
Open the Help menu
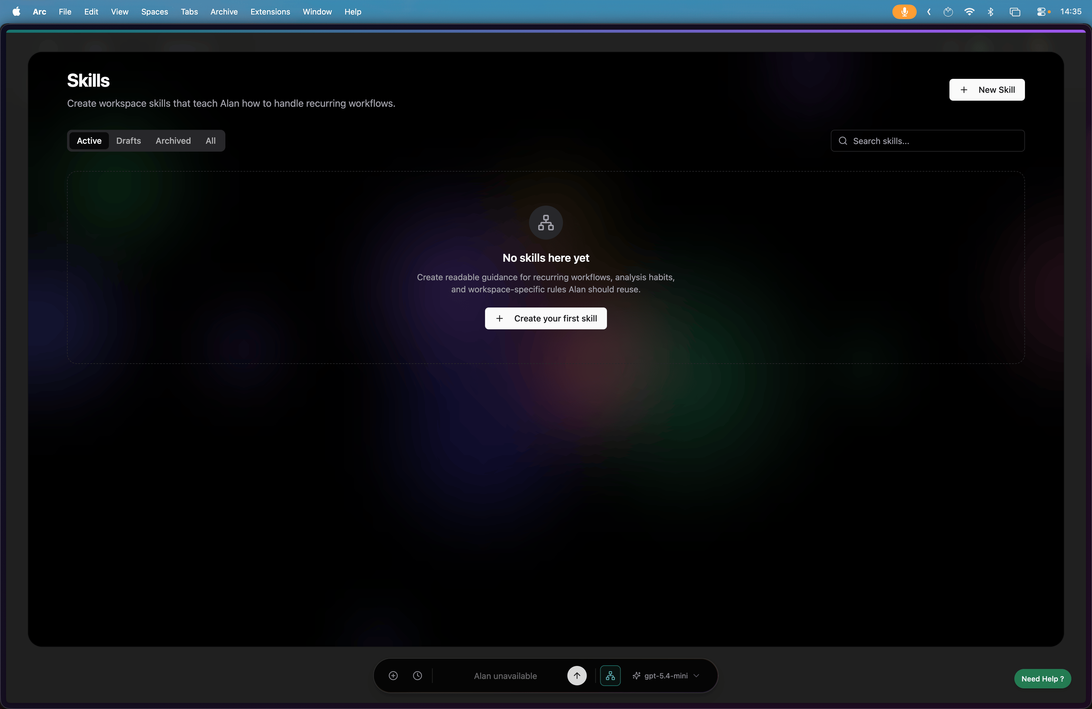(353, 12)
